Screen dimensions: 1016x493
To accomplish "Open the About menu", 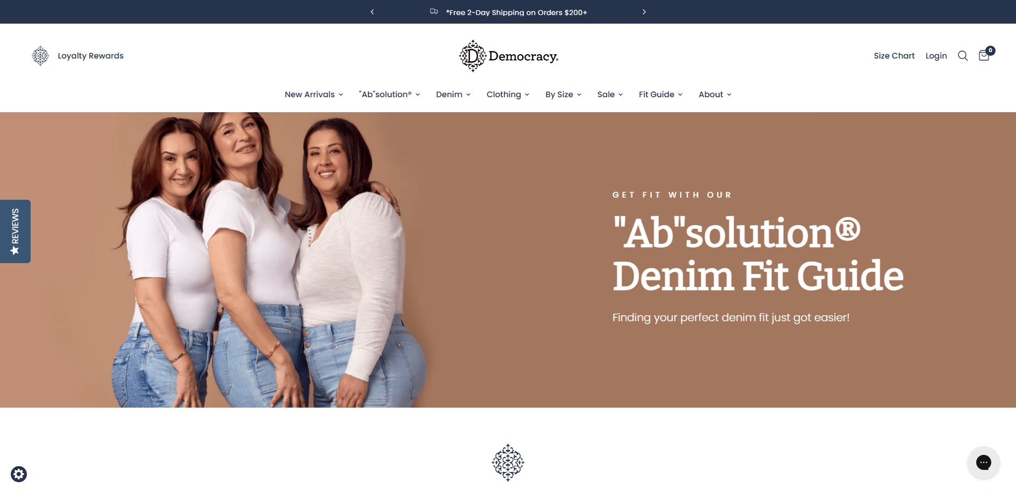I will [x=715, y=95].
